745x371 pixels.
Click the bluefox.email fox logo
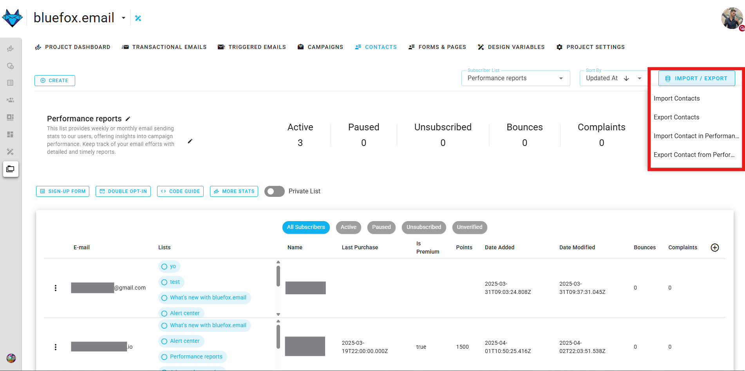coord(12,18)
